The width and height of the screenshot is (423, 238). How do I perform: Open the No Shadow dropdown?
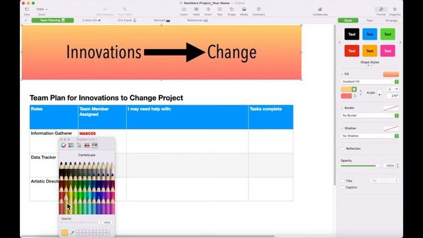pos(369,136)
